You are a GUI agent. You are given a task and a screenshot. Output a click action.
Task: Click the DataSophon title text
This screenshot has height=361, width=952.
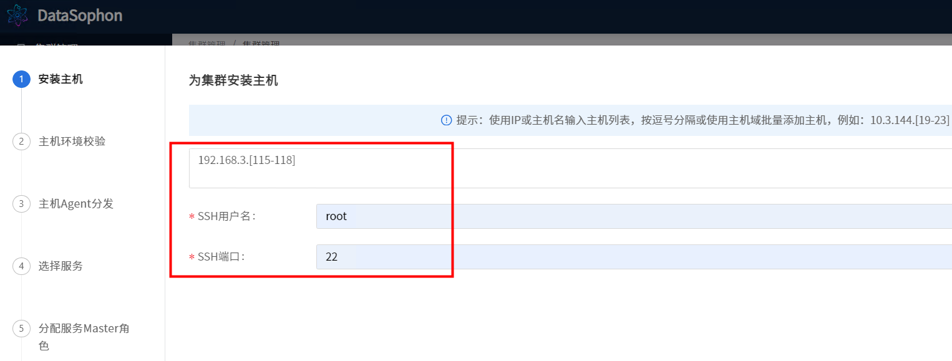[80, 16]
